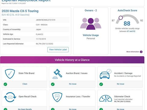The width and height of the screenshot is (147, 110).
Task: Click green checkmark under Auction Brand / Issues
Action: click(53, 84)
